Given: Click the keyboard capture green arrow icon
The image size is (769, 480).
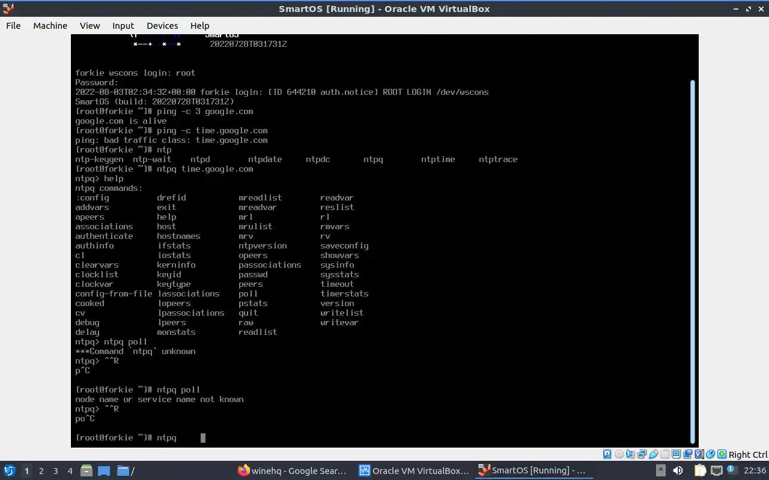Looking at the screenshot, I should 722,454.
